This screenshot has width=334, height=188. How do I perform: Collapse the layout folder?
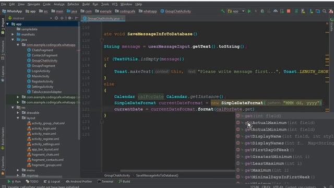[18, 118]
